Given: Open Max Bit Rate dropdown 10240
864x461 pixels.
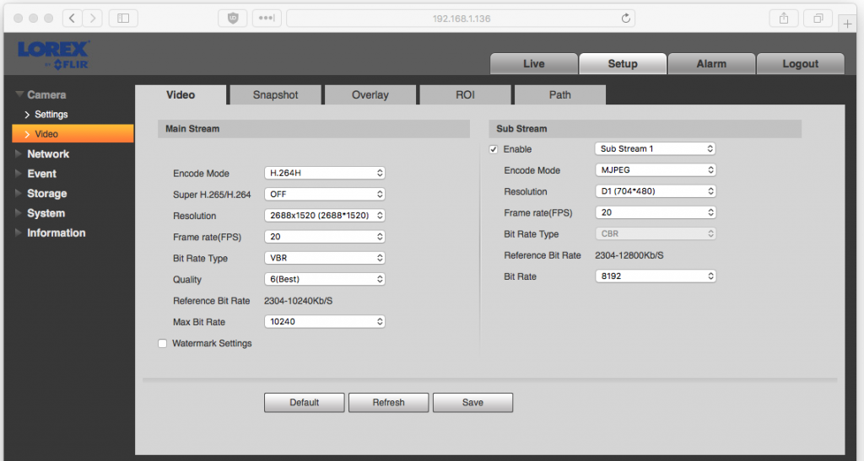Looking at the screenshot, I should pyautogui.click(x=325, y=321).
